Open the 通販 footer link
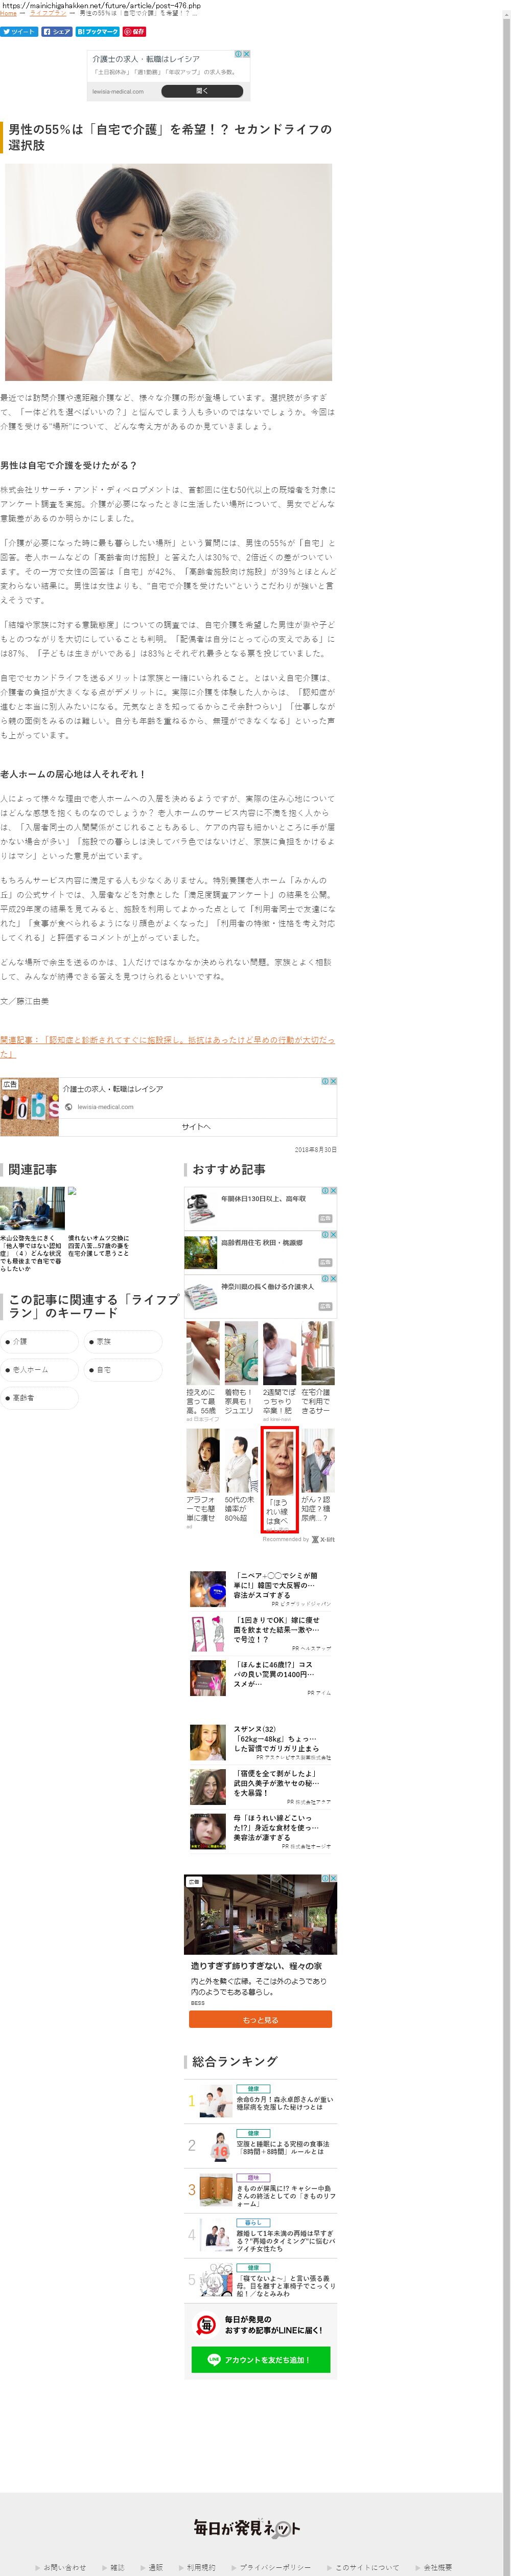This screenshot has height=2576, width=511. pos(155,2567)
